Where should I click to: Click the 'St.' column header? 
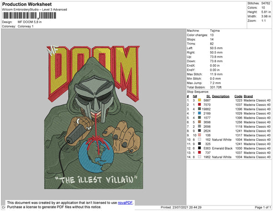coord(208,96)
